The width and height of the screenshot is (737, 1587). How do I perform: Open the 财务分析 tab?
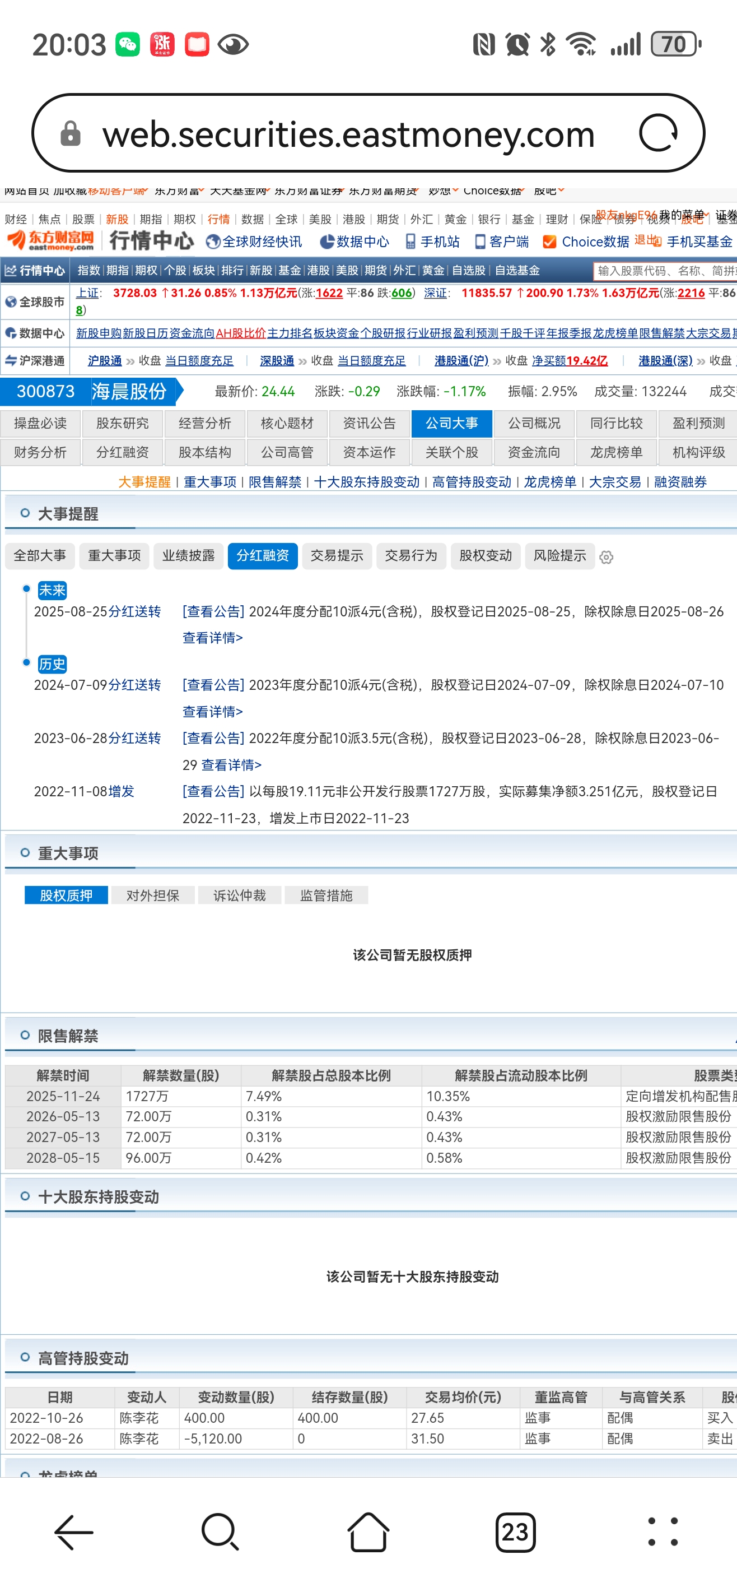(40, 452)
